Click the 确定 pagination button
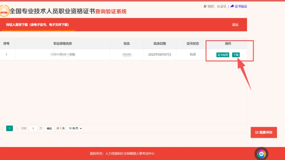The image size is (285, 160). [49, 128]
